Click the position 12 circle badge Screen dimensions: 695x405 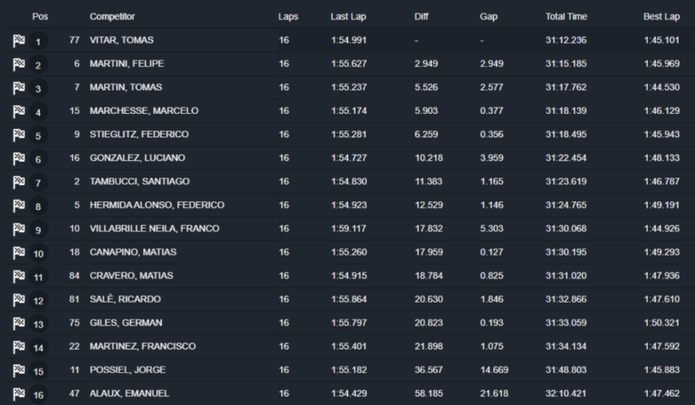(38, 301)
